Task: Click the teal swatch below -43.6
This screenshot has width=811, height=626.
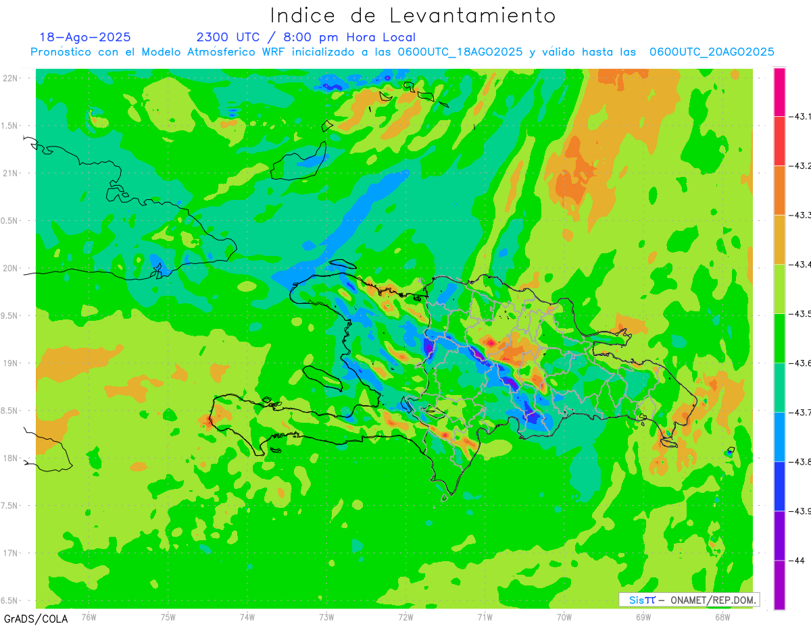Action: 779,388
